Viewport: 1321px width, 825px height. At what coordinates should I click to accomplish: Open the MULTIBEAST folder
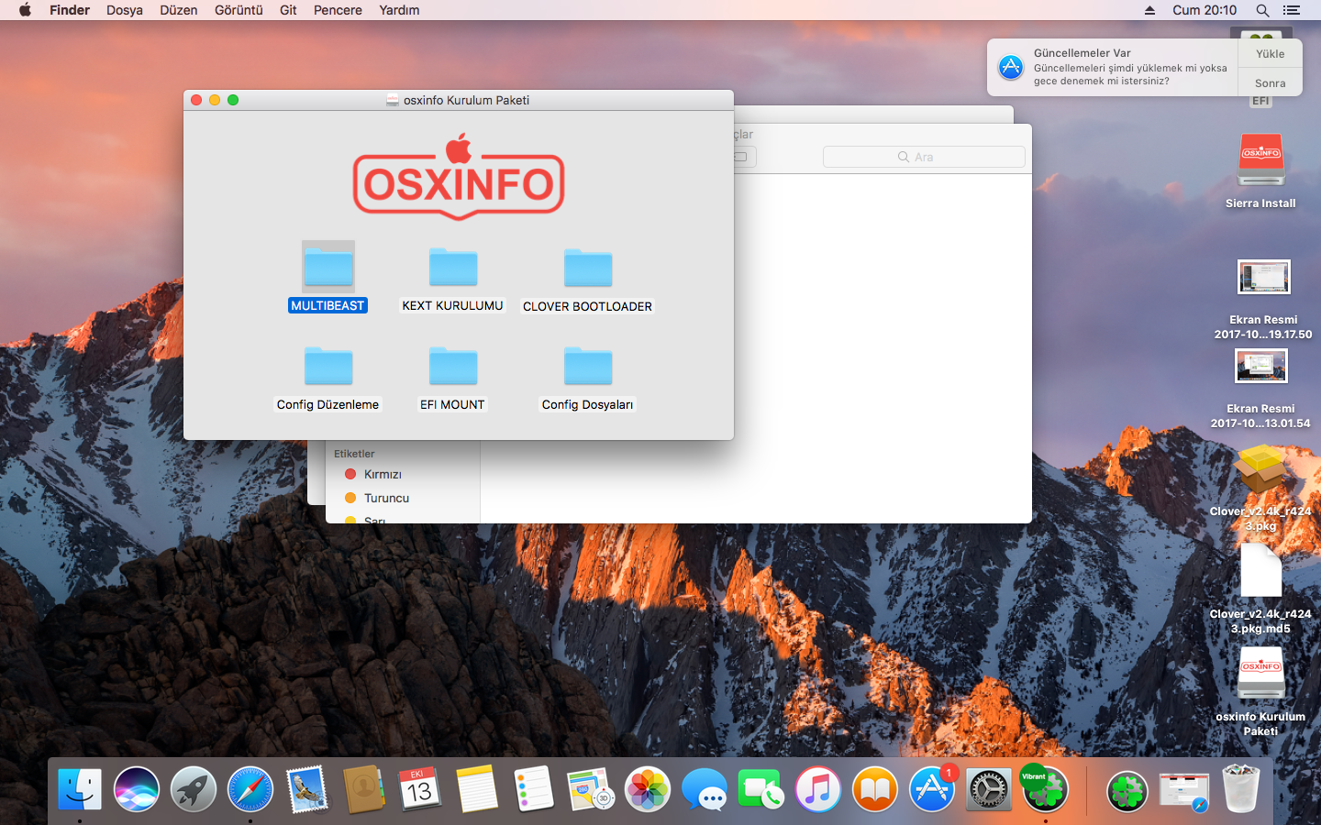click(327, 269)
